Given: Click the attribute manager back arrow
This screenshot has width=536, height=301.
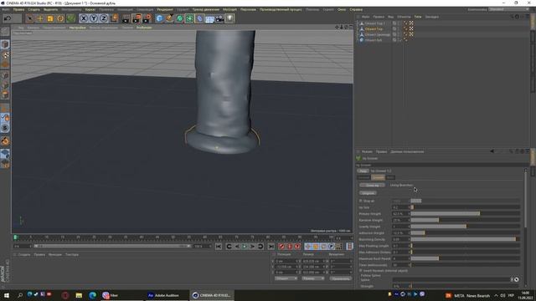Looking at the screenshot, I should (492, 151).
